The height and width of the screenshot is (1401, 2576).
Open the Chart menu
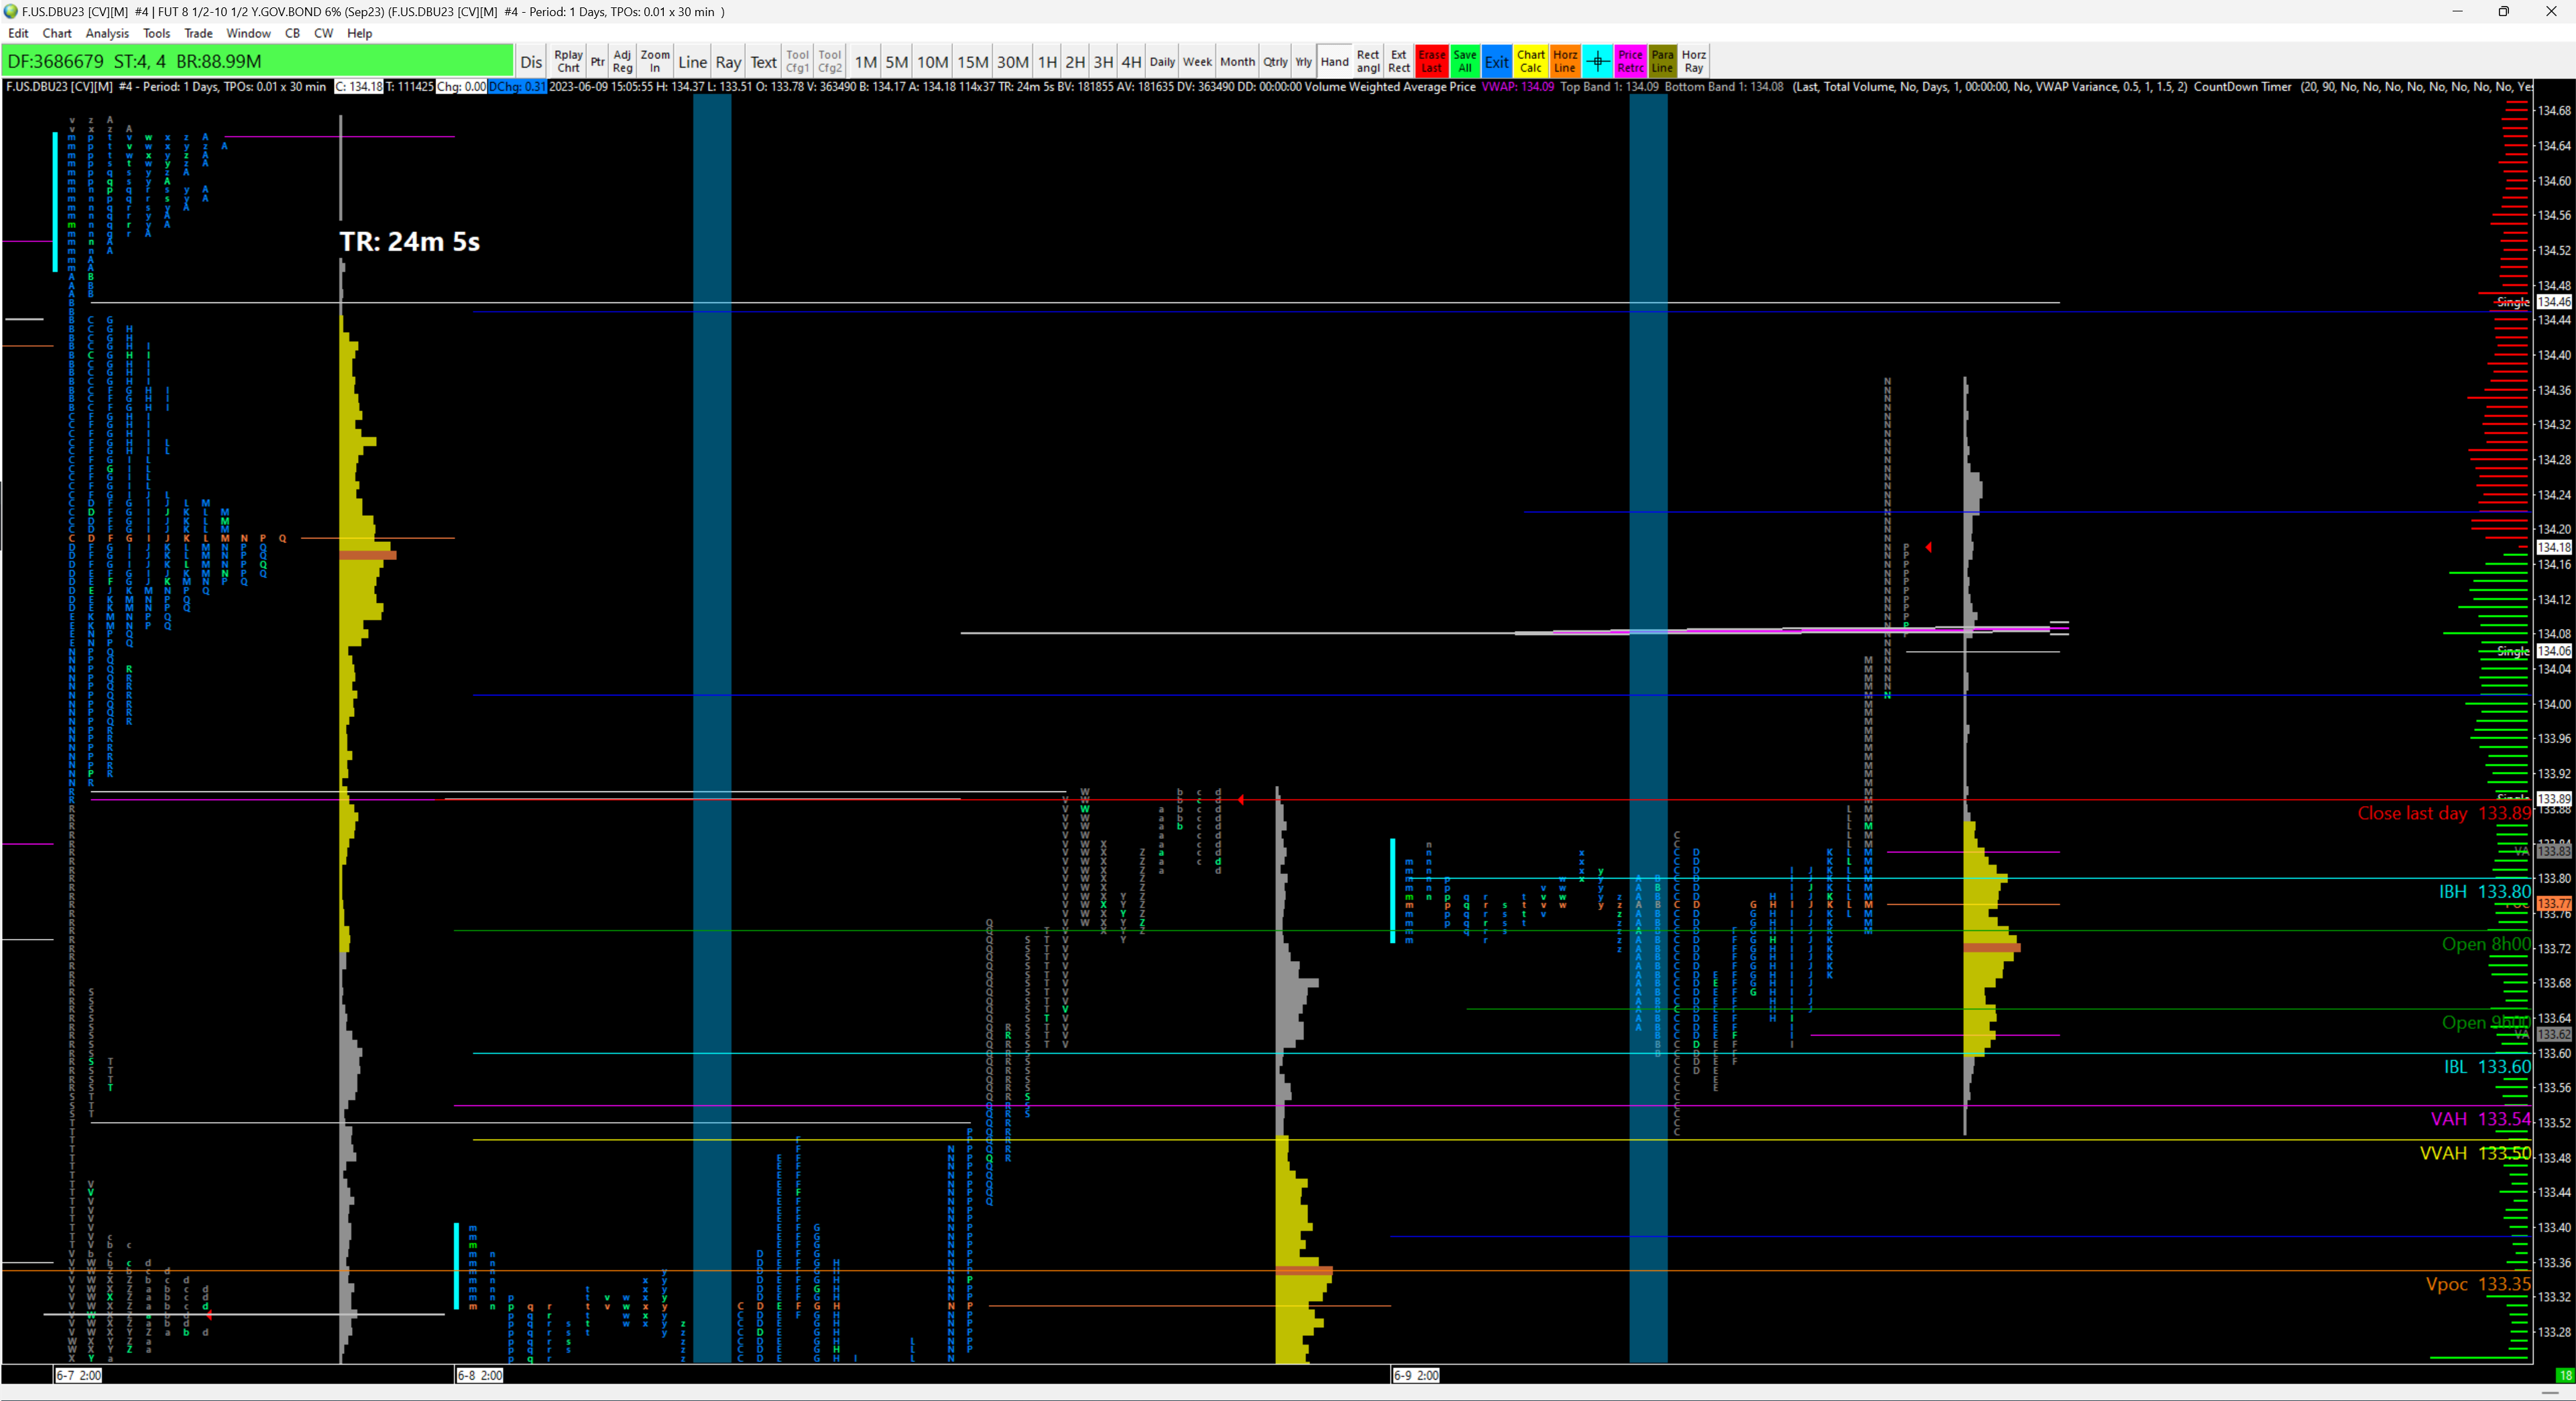(57, 33)
